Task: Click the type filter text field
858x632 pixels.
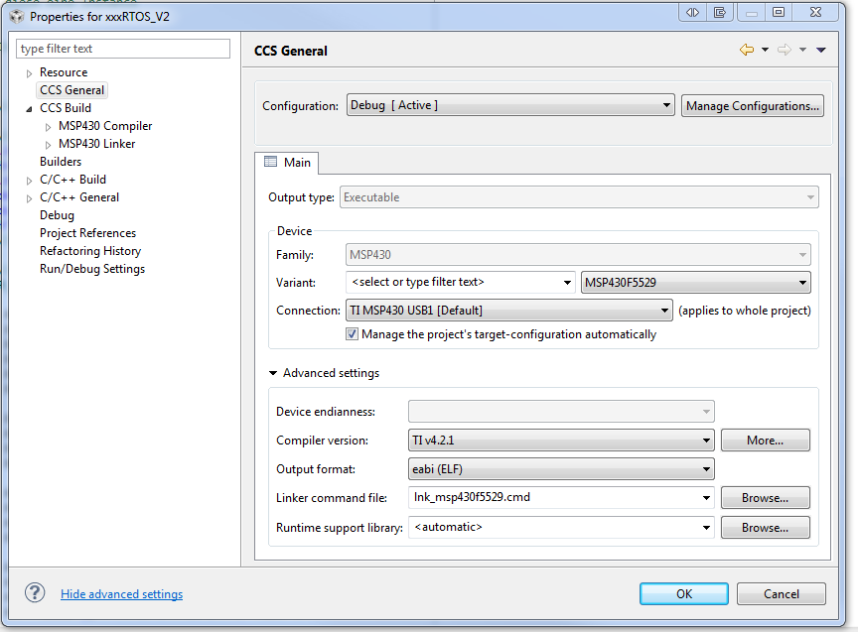Action: tap(123, 49)
